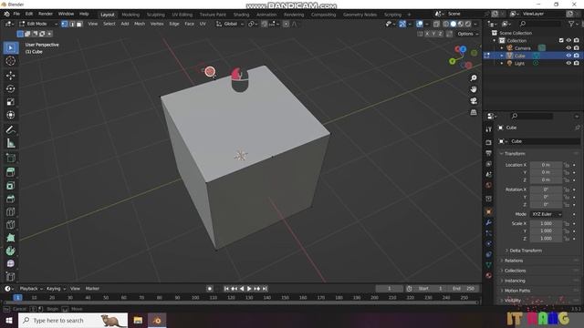Open Keying menu in timeline
This screenshot has height=328, width=584.
click(x=56, y=289)
